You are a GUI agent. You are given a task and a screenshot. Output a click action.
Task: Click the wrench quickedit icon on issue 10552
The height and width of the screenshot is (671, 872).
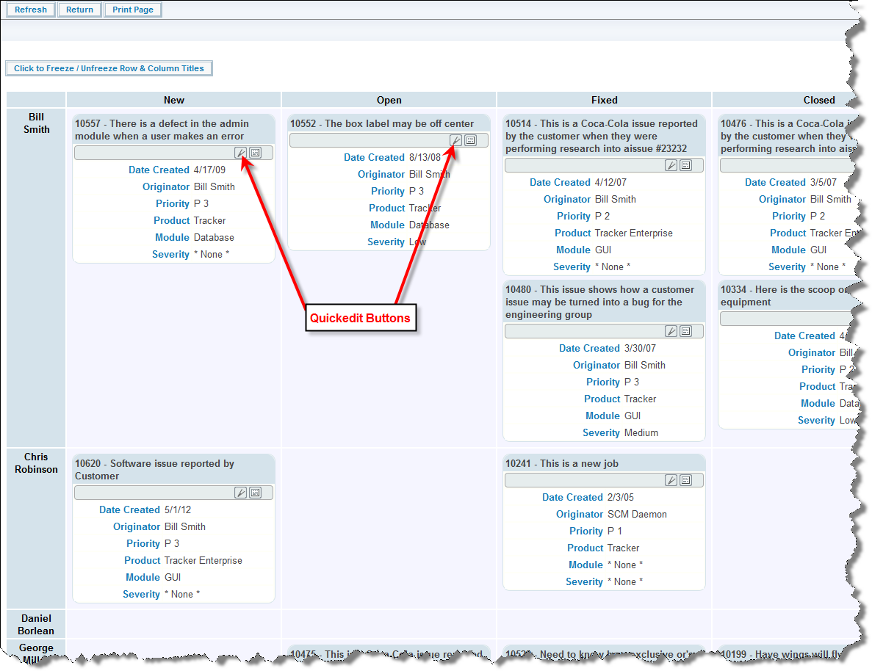455,140
